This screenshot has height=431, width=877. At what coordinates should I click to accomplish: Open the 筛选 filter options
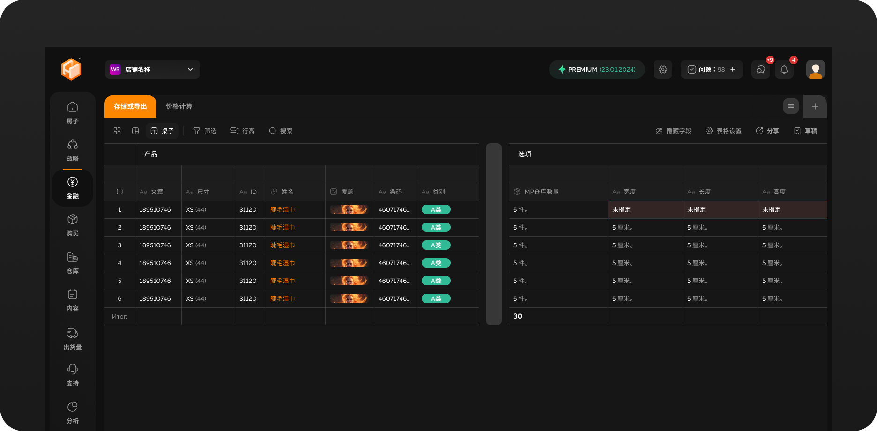click(x=205, y=131)
